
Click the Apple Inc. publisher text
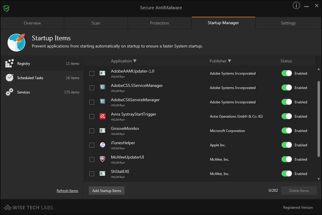[218, 145]
